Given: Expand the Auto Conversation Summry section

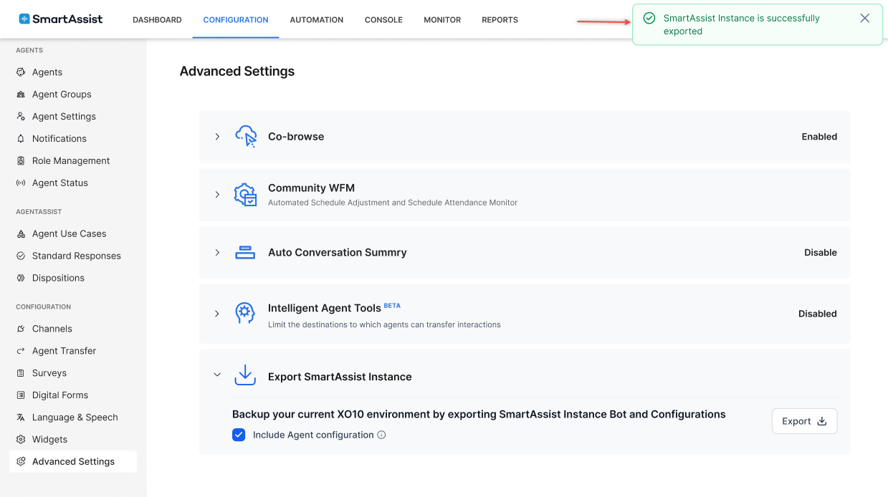Looking at the screenshot, I should (x=217, y=253).
